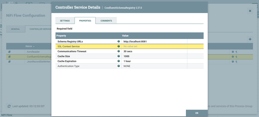
Task: Open help for Authentication Type property
Action: (x=118, y=66)
